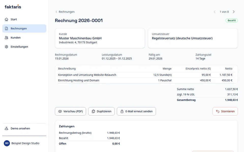
Task: Open Kunden in the sidebar
Action: [x=24, y=38]
